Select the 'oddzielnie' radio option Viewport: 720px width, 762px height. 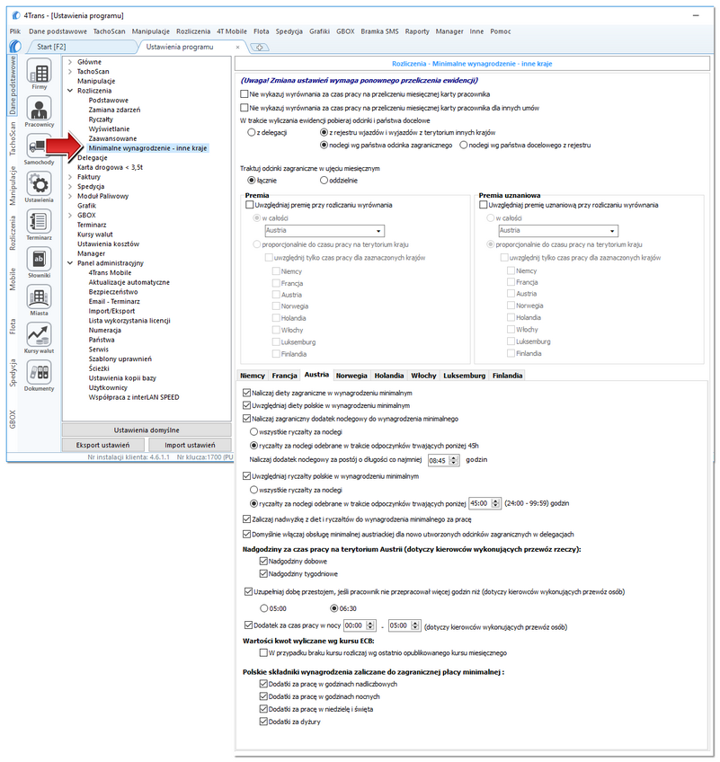point(324,181)
